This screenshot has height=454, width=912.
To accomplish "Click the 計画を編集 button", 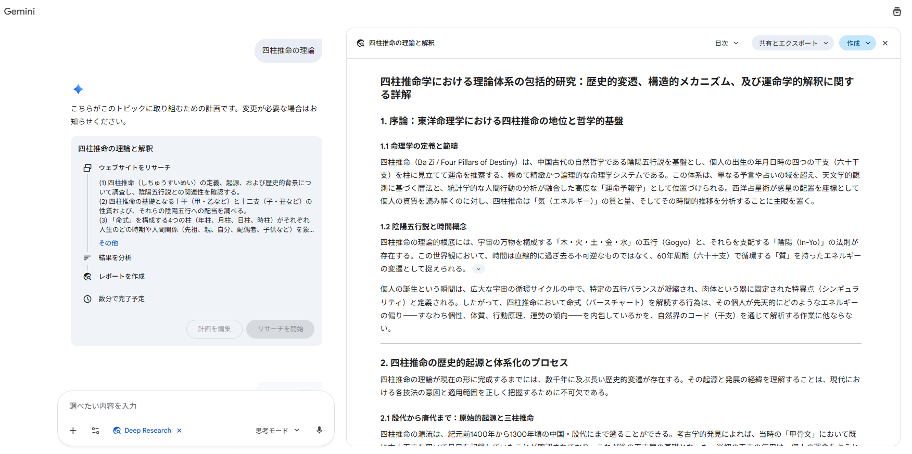I will click(214, 329).
